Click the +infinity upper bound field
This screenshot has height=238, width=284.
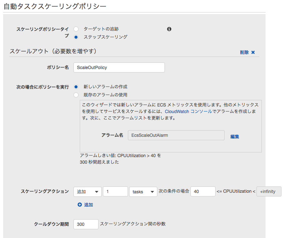click(269, 191)
